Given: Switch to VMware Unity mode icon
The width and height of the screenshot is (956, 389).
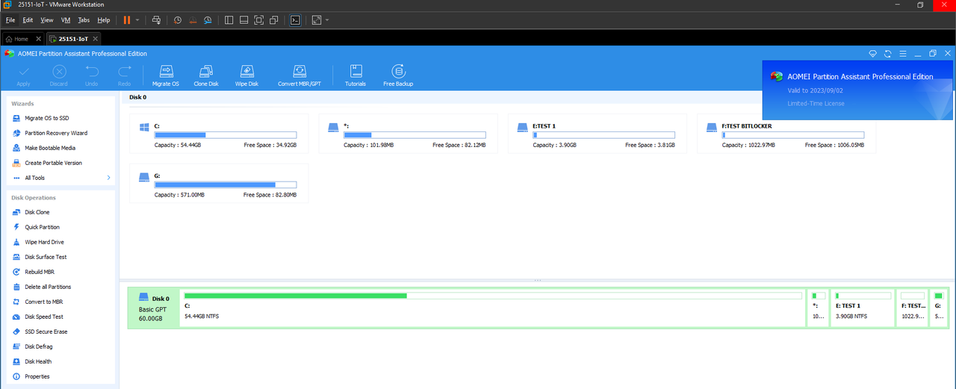Looking at the screenshot, I should pyautogui.click(x=274, y=20).
